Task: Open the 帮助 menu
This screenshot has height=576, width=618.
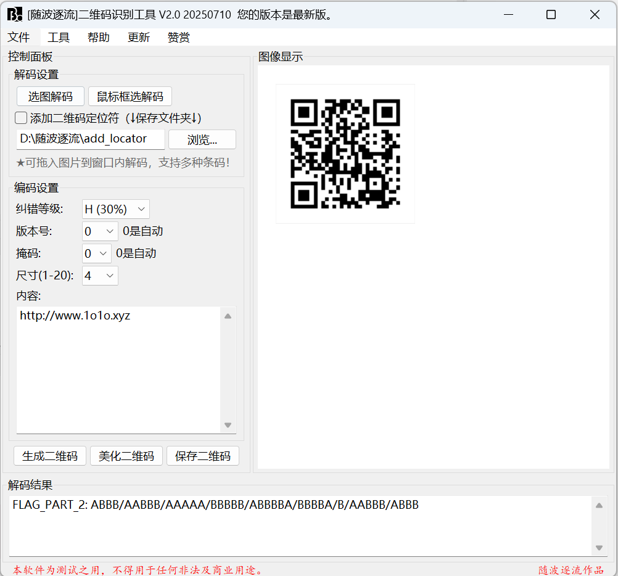Action: click(x=99, y=38)
